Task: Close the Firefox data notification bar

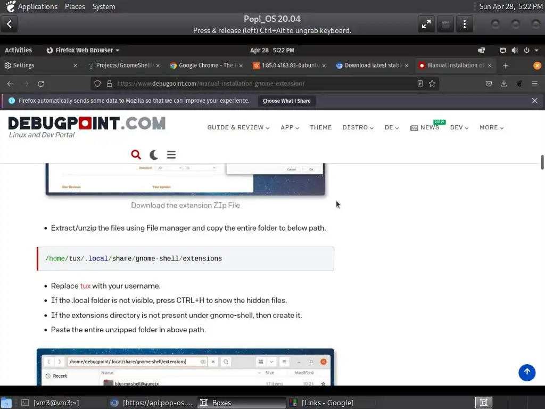Action: pyautogui.click(x=534, y=101)
